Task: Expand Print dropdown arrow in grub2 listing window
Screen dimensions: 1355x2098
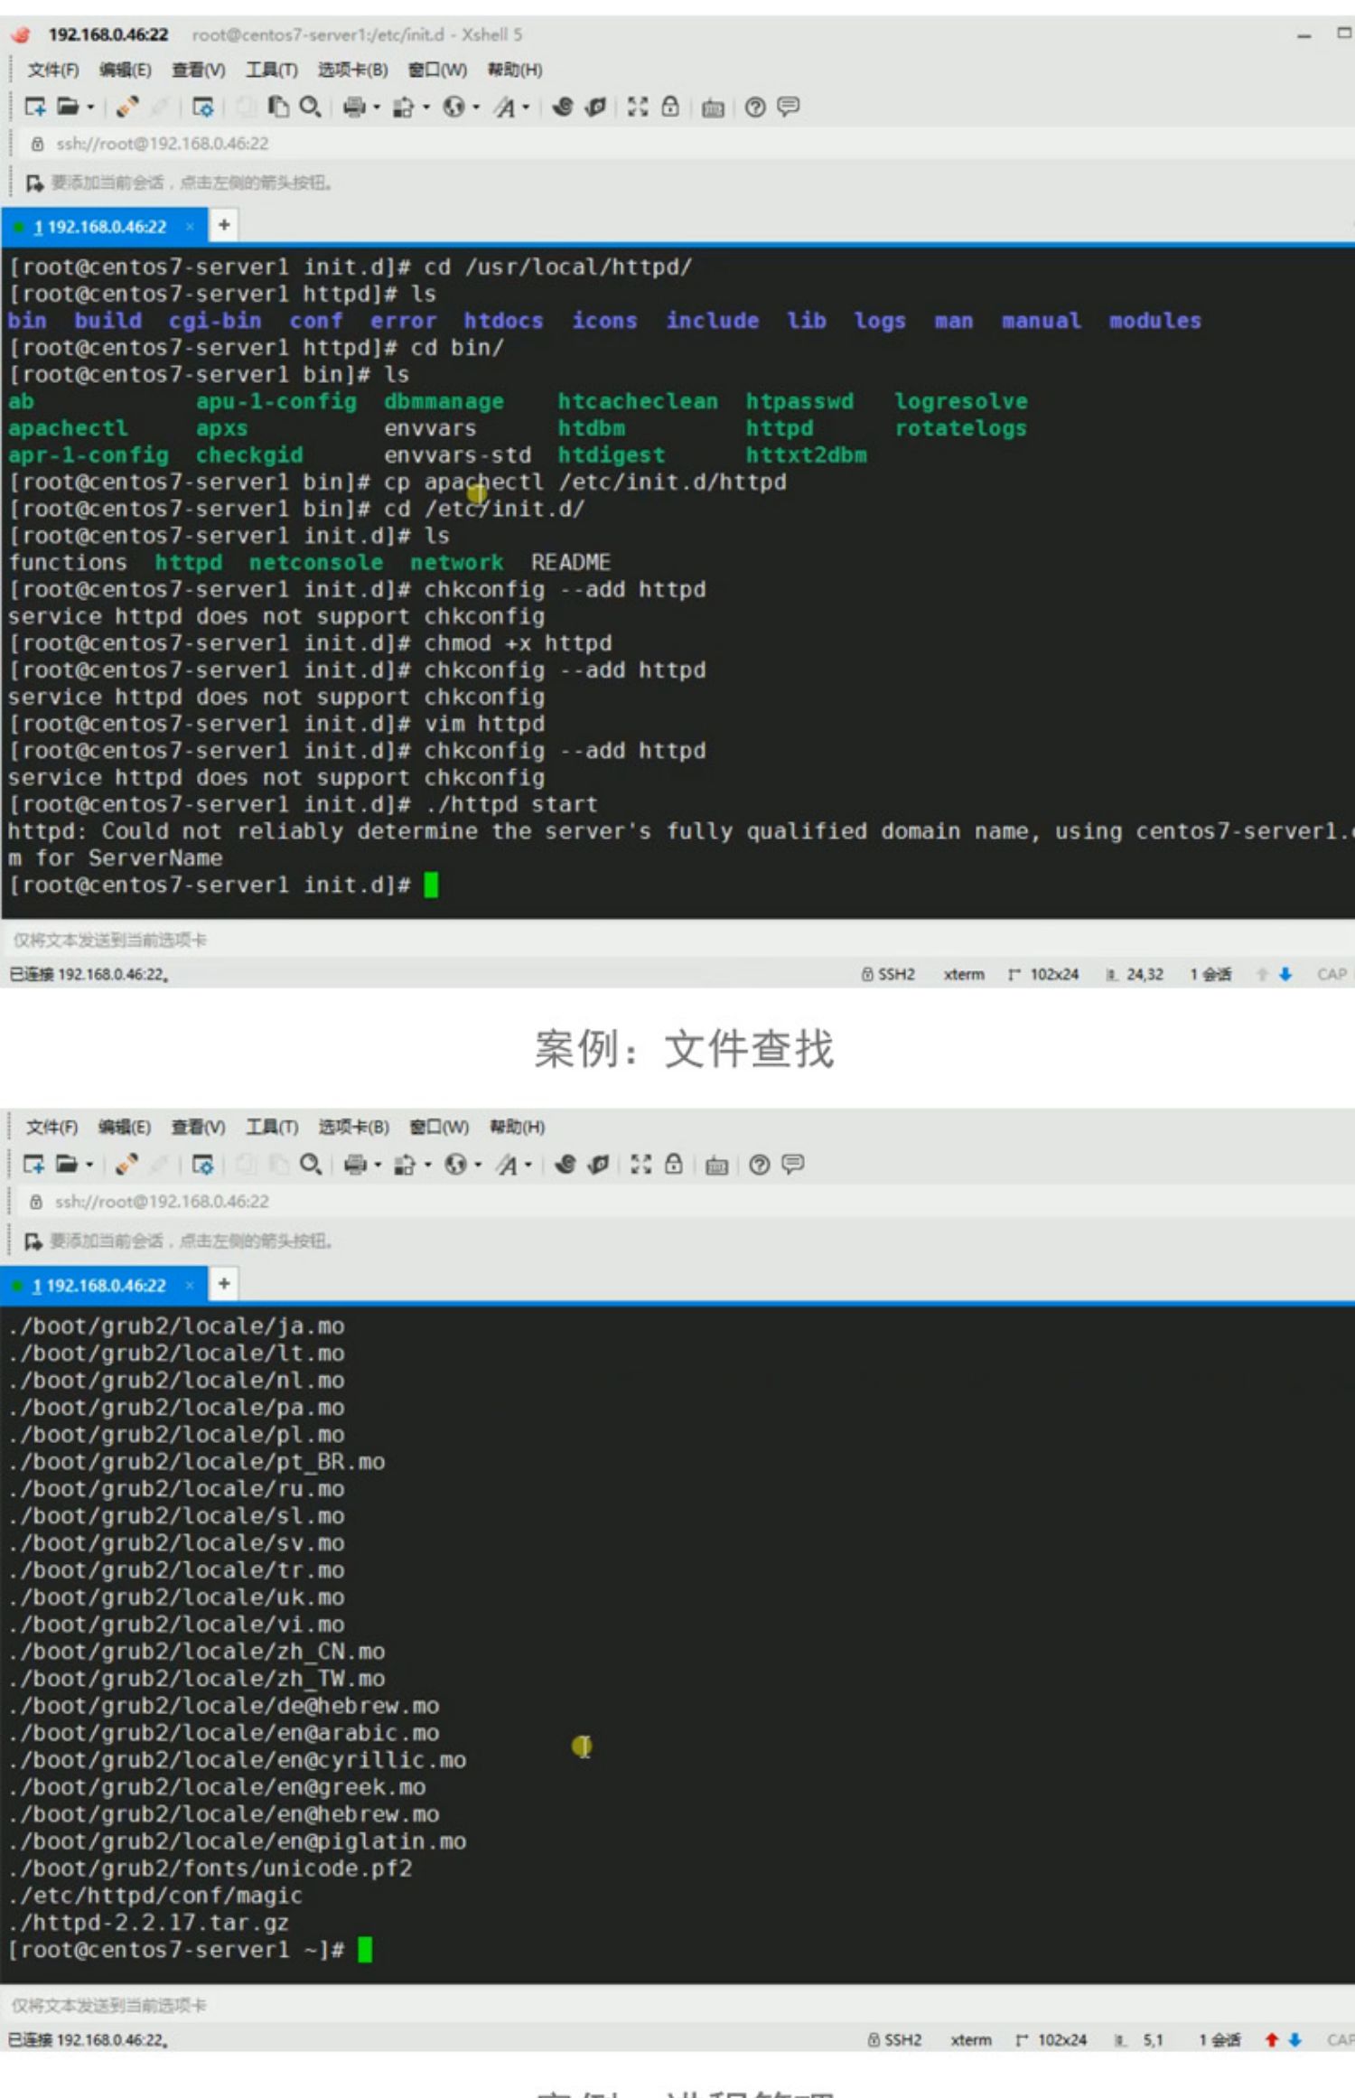Action: [x=378, y=1164]
